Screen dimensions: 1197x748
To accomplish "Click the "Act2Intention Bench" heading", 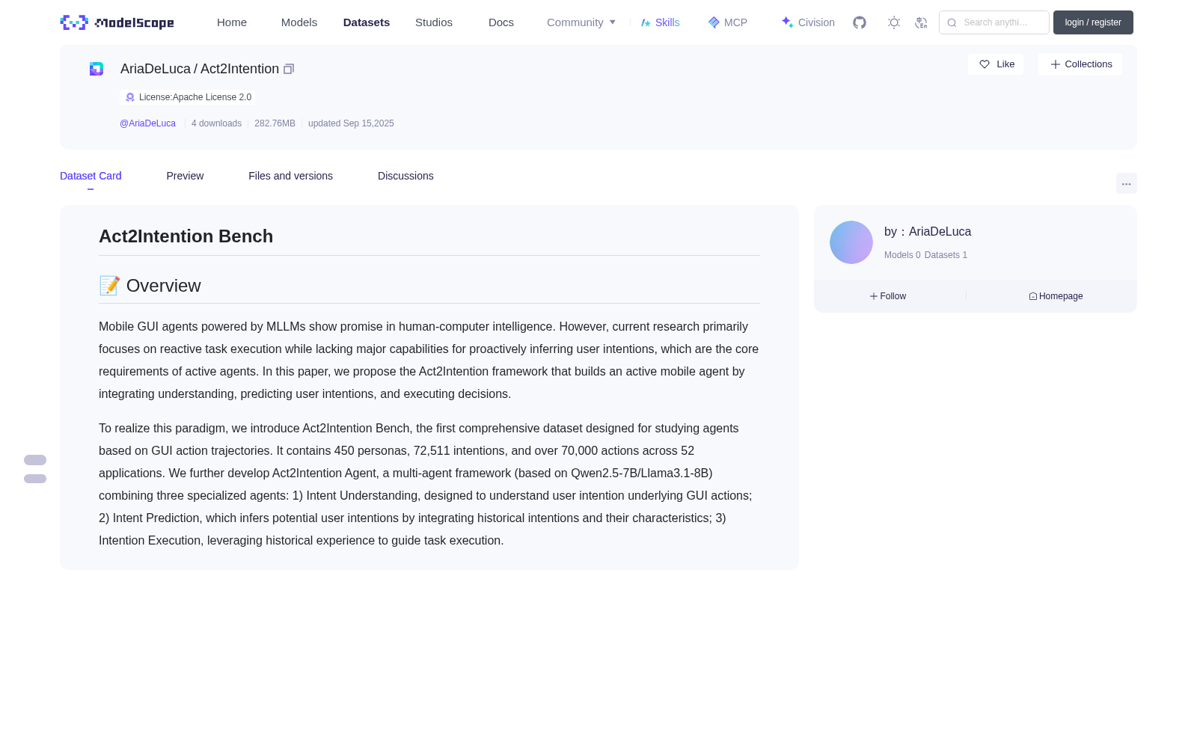I will coord(186,236).
